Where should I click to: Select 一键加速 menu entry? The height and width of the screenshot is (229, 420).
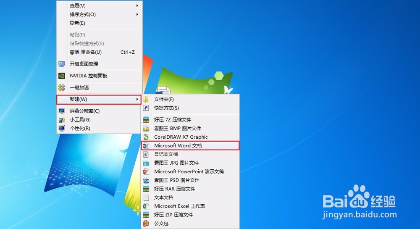coord(99,87)
